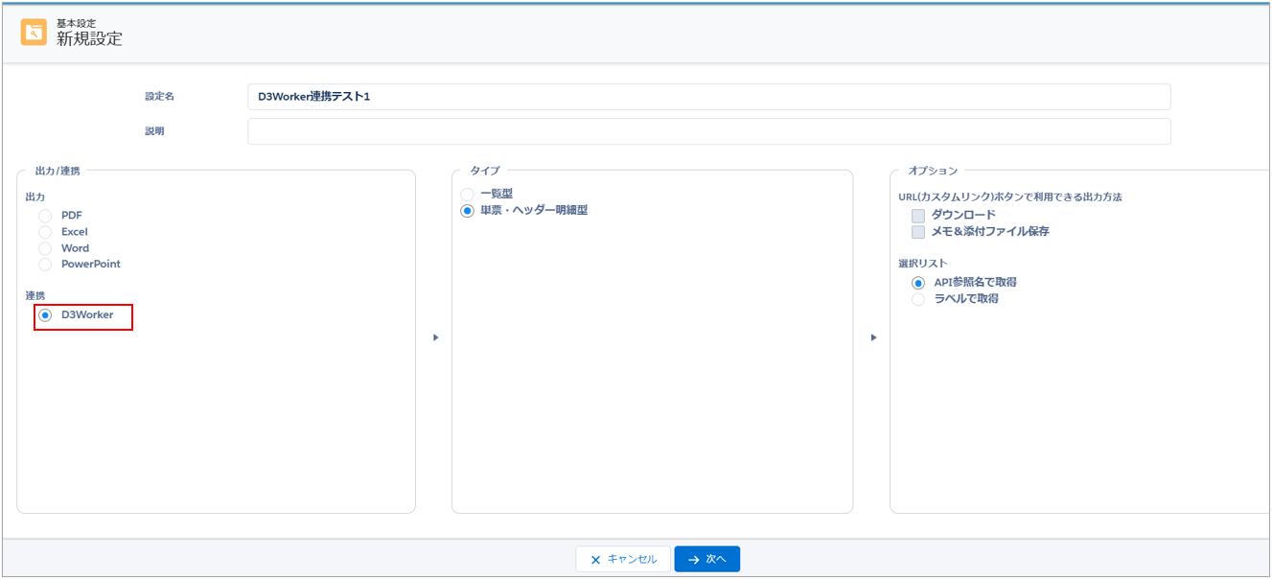Choose Excel as the output format
1272x579 pixels.
(45, 232)
